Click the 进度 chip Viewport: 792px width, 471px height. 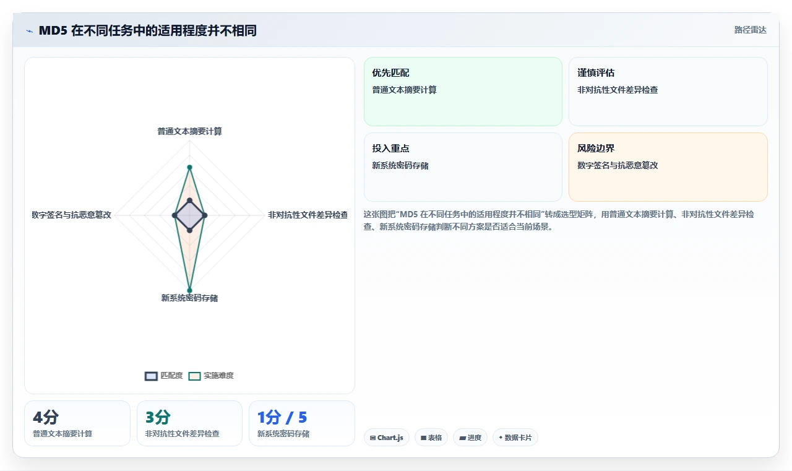click(x=470, y=438)
